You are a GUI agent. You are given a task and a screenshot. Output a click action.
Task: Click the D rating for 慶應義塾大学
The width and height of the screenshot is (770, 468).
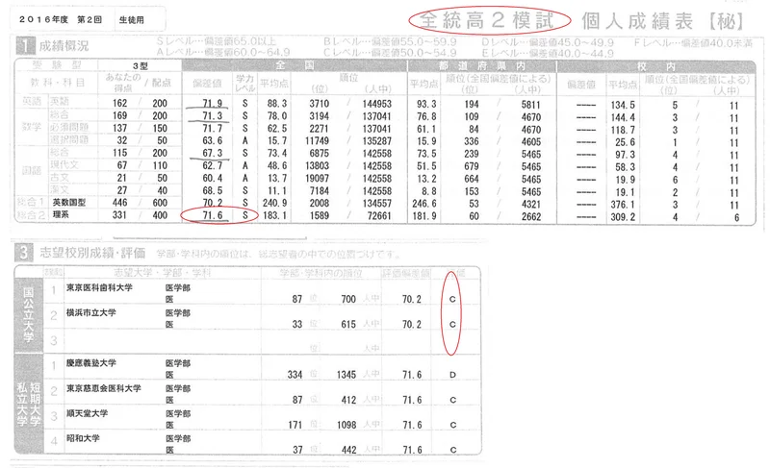452,372
